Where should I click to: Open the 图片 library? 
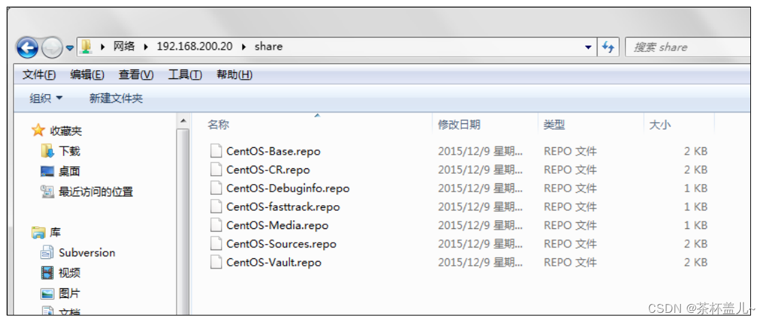(70, 294)
